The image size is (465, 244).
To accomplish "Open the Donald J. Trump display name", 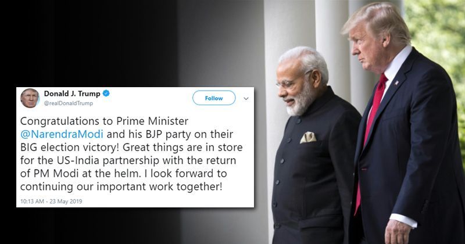I will pos(72,94).
